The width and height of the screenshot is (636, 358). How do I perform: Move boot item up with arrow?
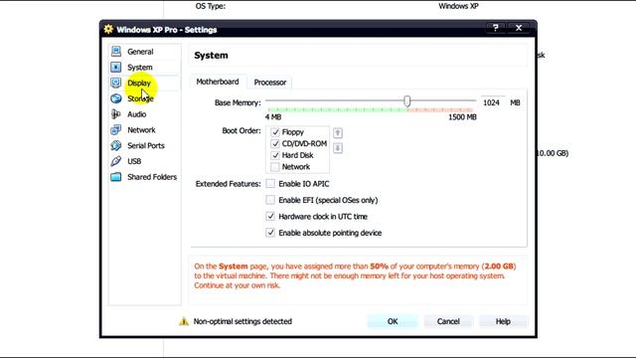[x=338, y=132]
